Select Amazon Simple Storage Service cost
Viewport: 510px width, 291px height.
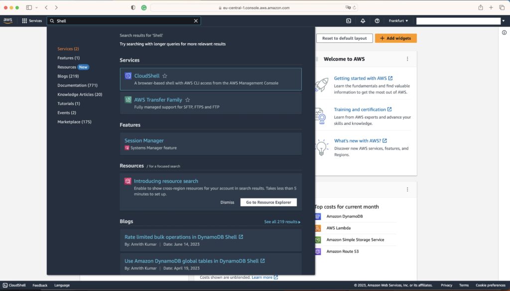click(355, 240)
